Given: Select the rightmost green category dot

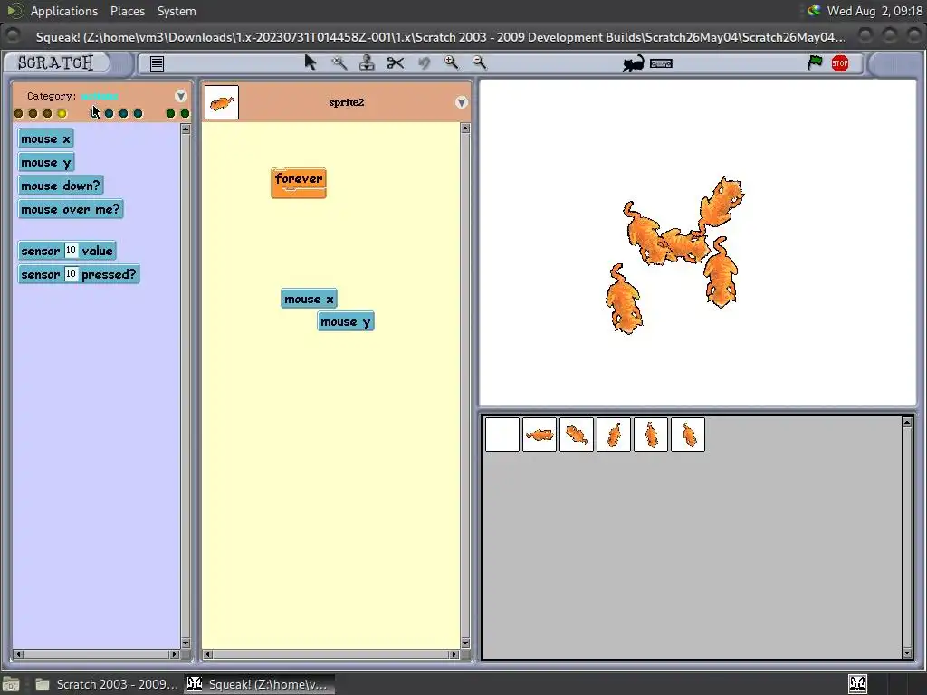Looking at the screenshot, I should [x=185, y=113].
